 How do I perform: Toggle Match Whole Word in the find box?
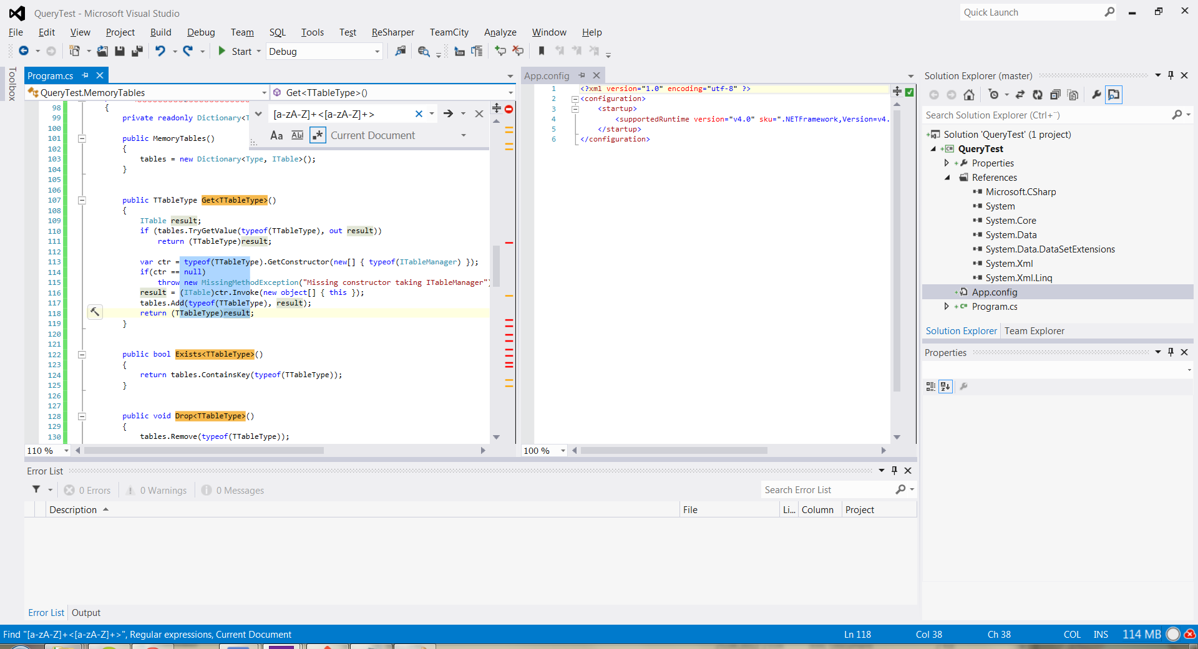tap(298, 135)
